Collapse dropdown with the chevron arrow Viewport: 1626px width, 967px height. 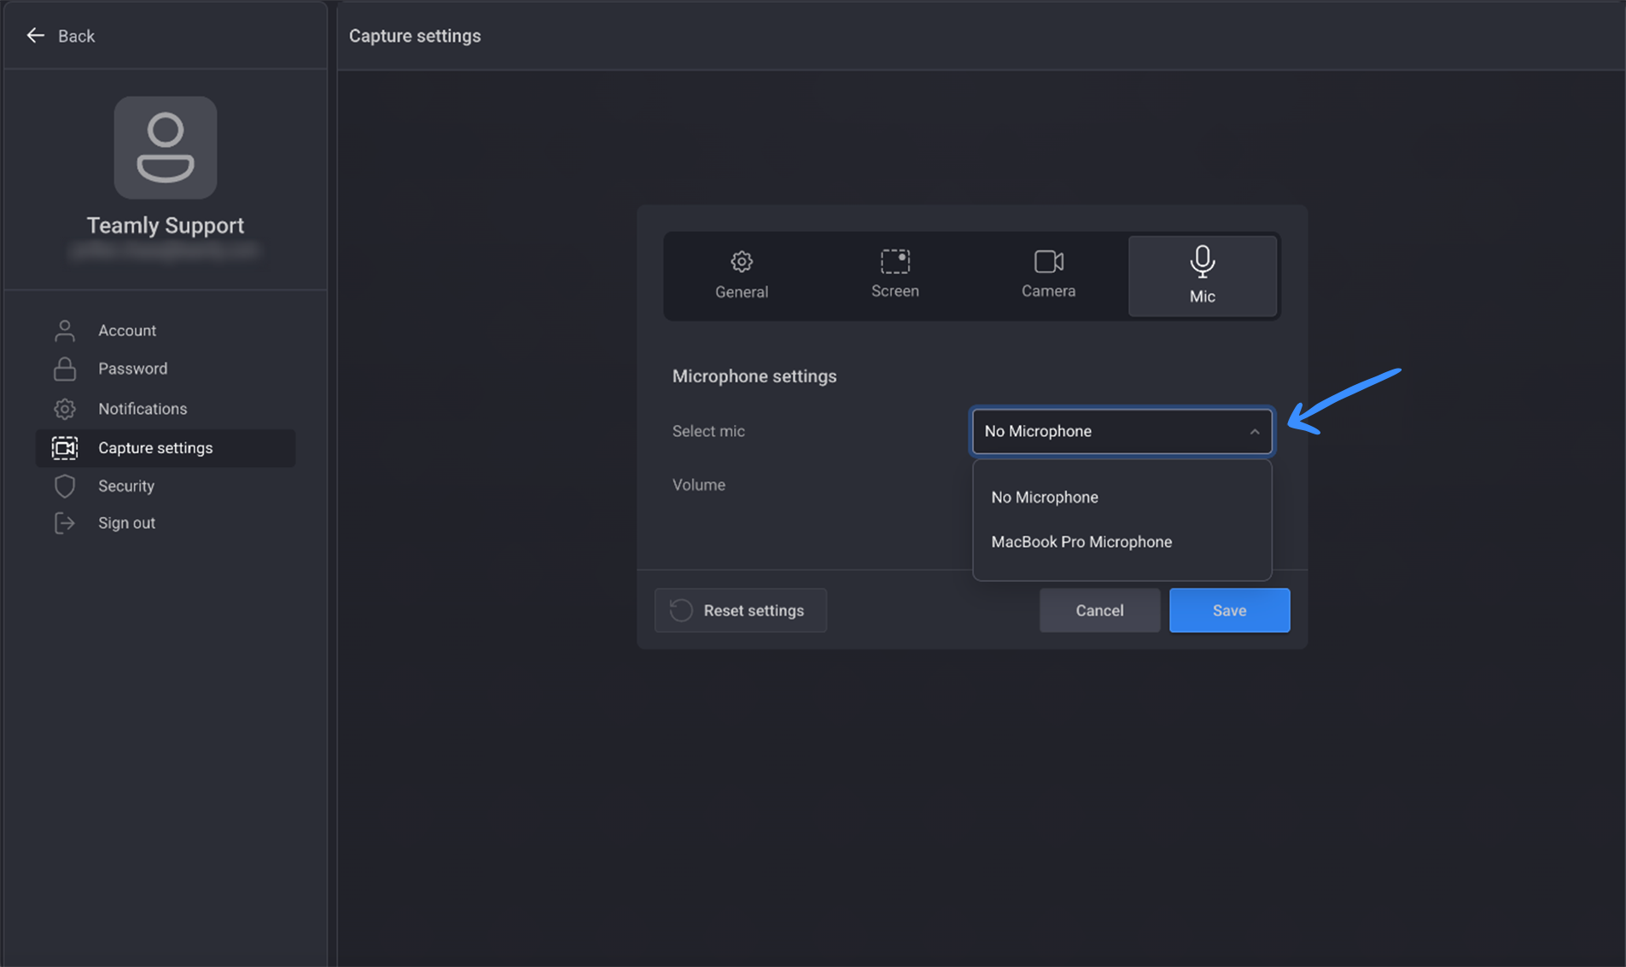tap(1254, 432)
